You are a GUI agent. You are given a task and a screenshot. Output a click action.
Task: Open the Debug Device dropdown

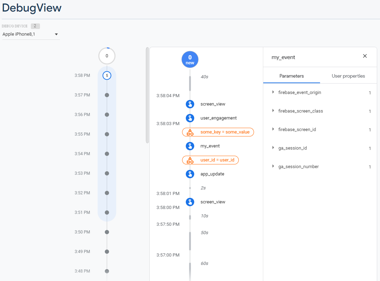tap(31, 34)
